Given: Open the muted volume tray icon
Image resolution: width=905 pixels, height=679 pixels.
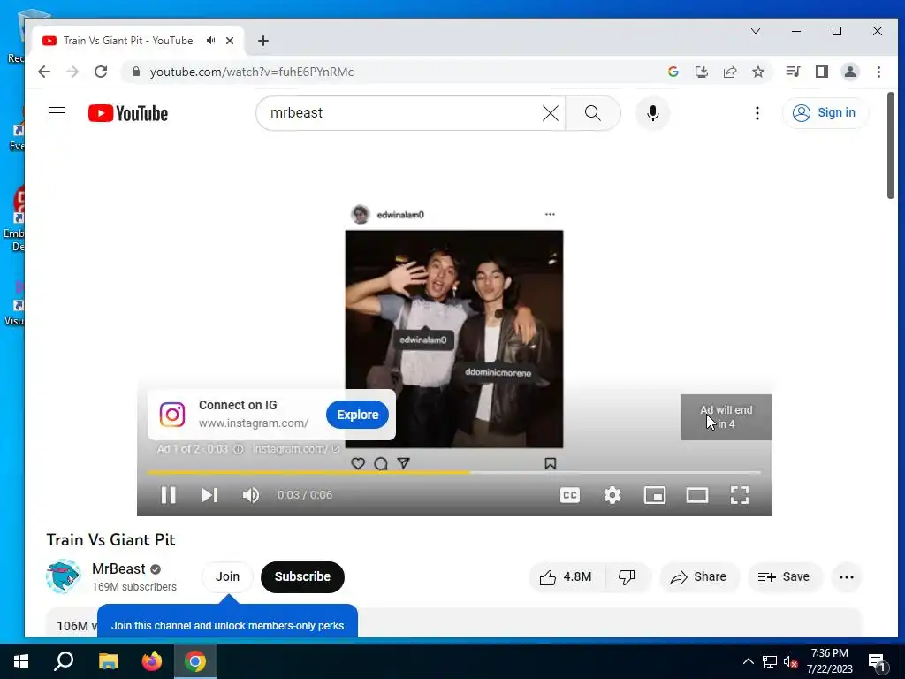Looking at the screenshot, I should point(791,661).
